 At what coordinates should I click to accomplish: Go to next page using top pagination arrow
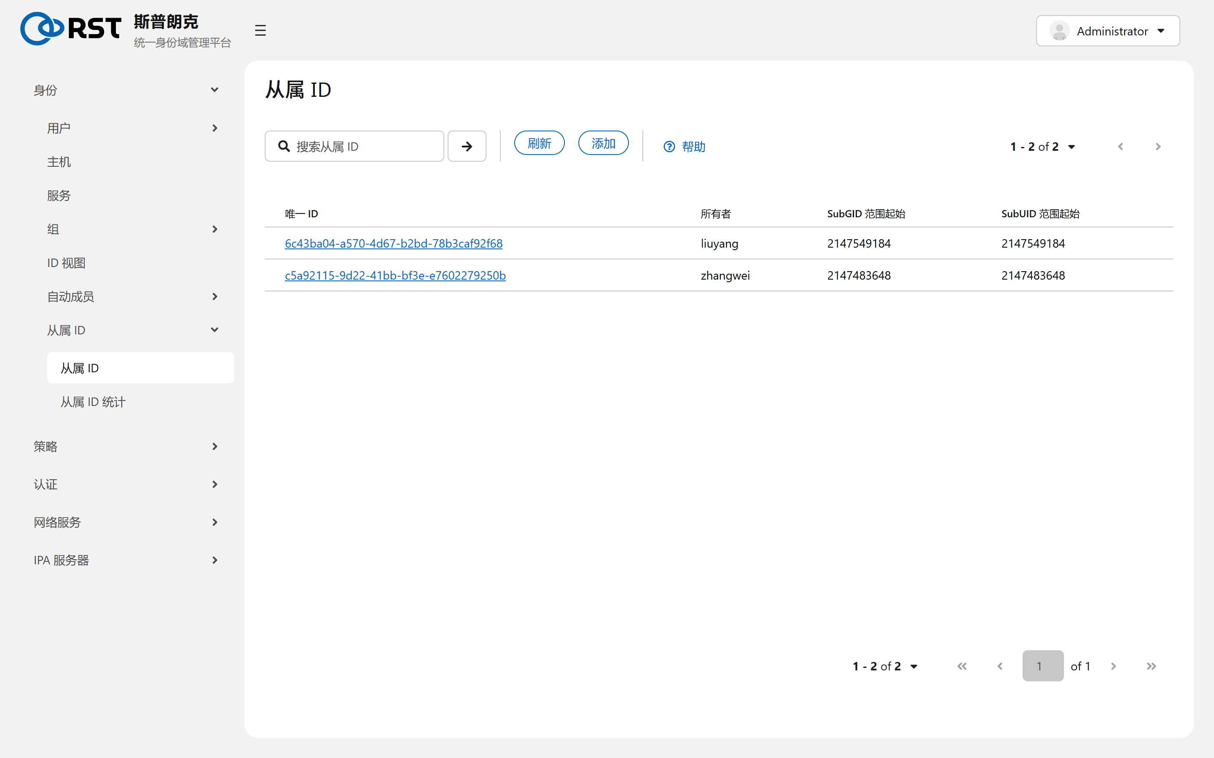tap(1158, 147)
